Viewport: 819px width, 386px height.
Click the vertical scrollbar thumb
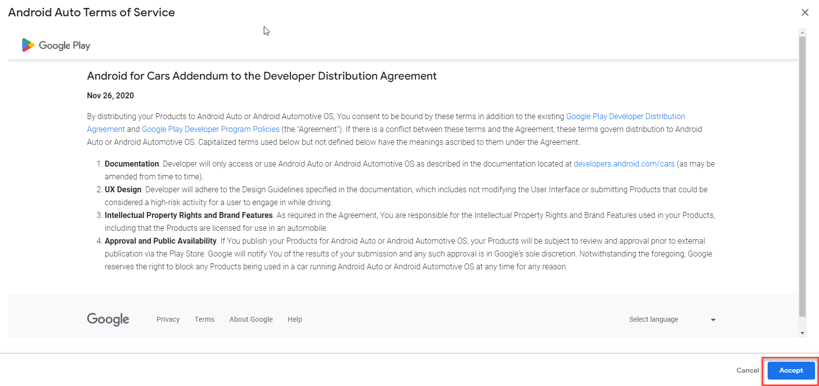(x=802, y=173)
